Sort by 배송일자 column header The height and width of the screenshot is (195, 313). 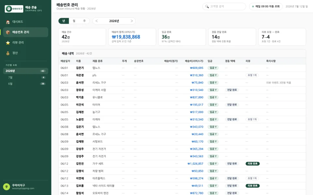point(65,61)
